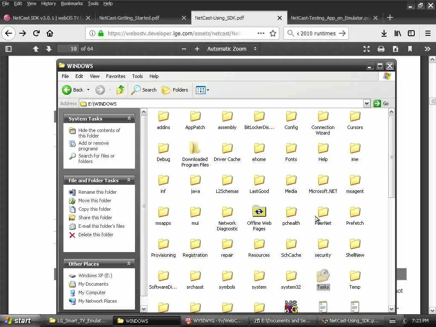Reload the current page in Firefox

coord(36,33)
